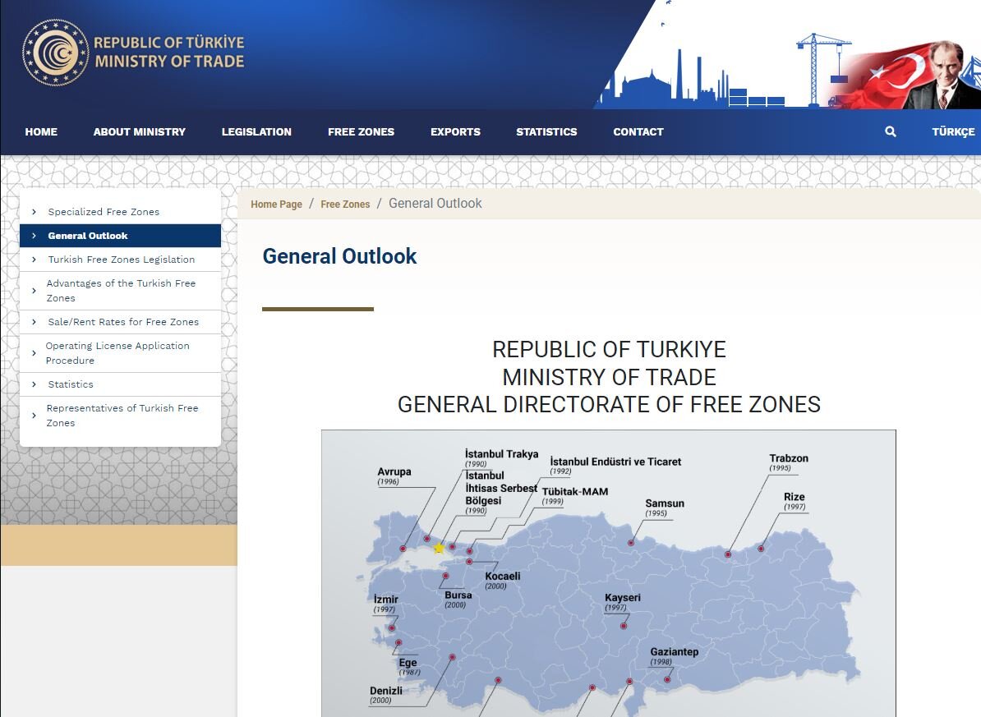Click the Bursa (2000) map label
This screenshot has height=717, width=981.
click(x=458, y=600)
